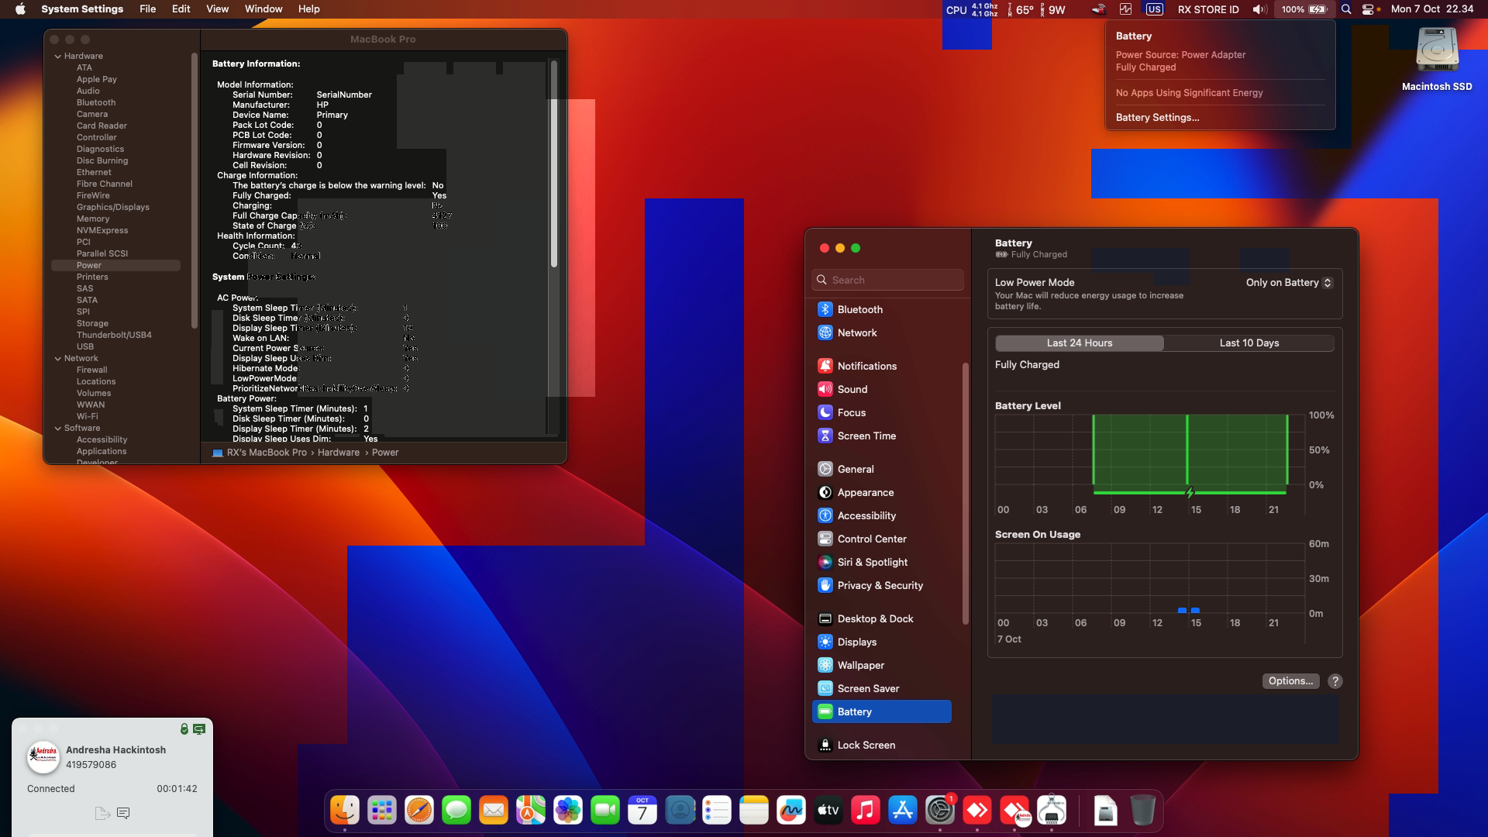Open Photos app in dock
This screenshot has width=1488, height=837.
coord(568,811)
